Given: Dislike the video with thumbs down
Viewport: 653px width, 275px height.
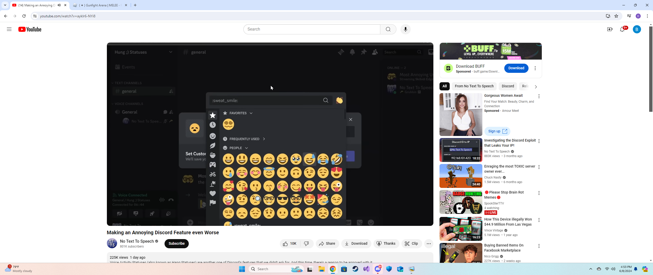Looking at the screenshot, I should [x=307, y=244].
